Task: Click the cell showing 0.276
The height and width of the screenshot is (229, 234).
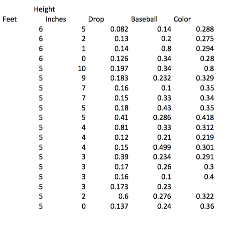Action: point(162,196)
